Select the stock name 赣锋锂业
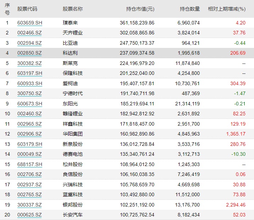This screenshot has height=220, width=254. pyautogui.click(x=73, y=114)
